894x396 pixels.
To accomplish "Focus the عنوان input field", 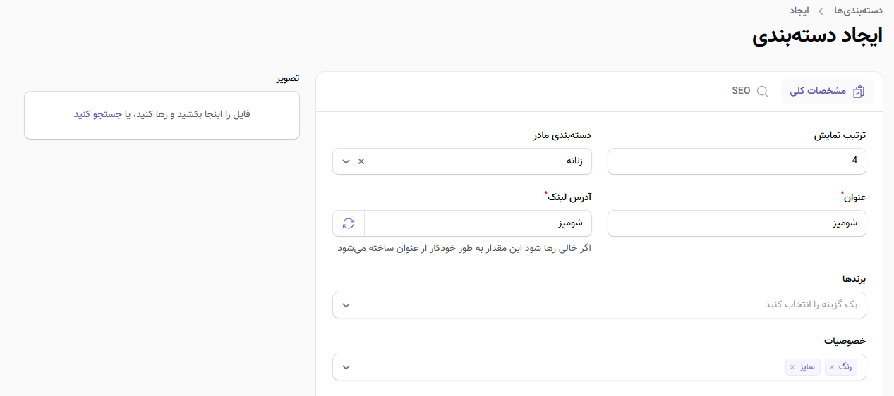I will [737, 223].
